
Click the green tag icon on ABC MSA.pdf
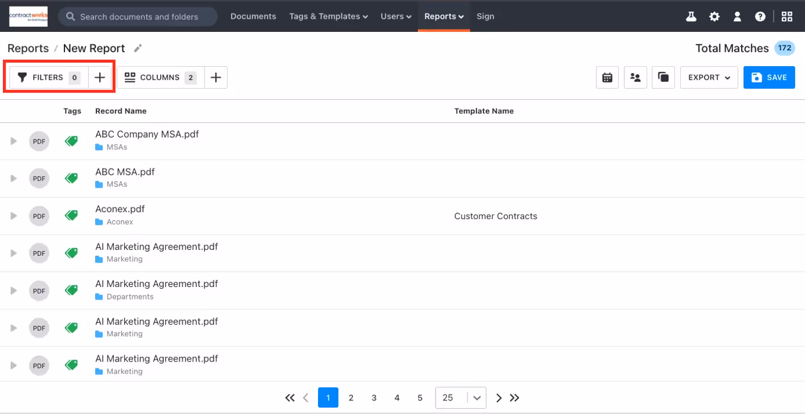pos(71,178)
